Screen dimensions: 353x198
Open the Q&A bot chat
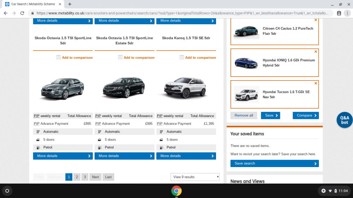pos(345,120)
